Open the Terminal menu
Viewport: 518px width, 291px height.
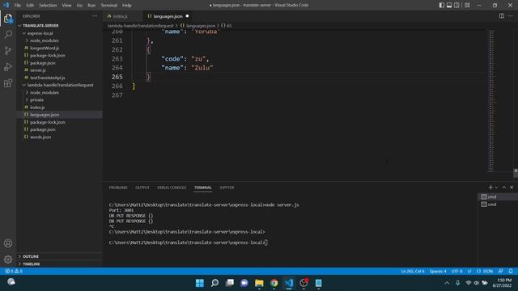[109, 6]
